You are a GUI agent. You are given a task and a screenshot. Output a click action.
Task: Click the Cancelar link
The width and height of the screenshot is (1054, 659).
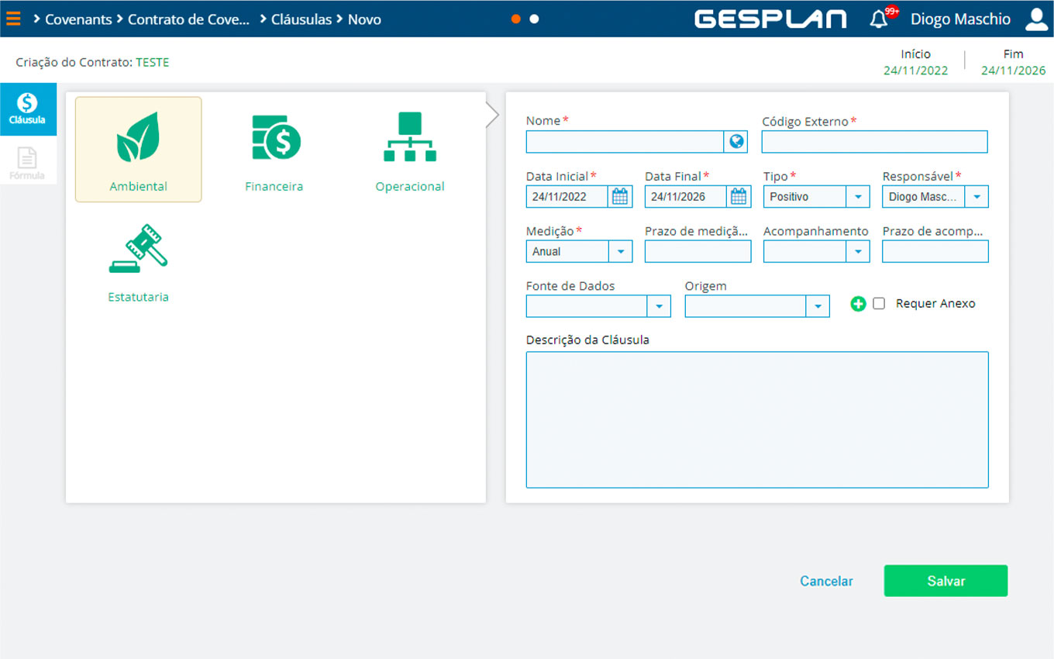click(x=826, y=581)
